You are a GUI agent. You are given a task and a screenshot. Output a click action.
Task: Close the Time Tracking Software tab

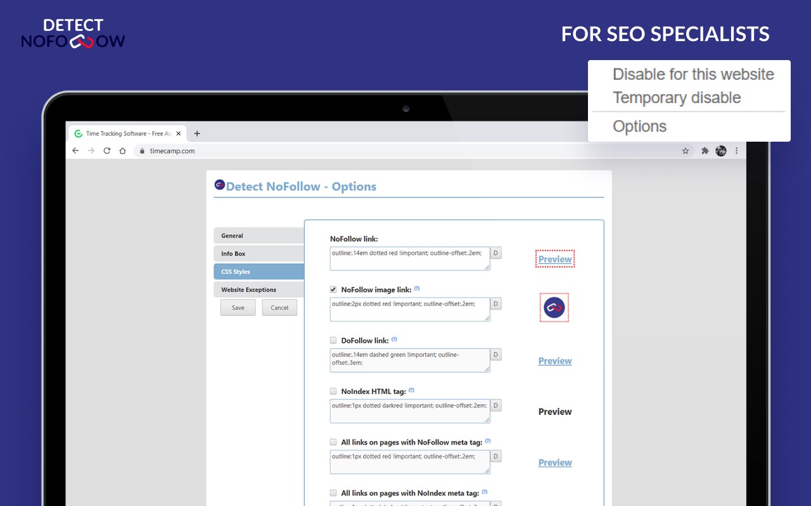pyautogui.click(x=179, y=133)
